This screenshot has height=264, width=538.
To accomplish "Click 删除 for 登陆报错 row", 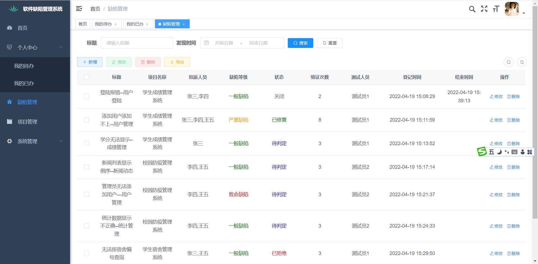I will [513, 96].
